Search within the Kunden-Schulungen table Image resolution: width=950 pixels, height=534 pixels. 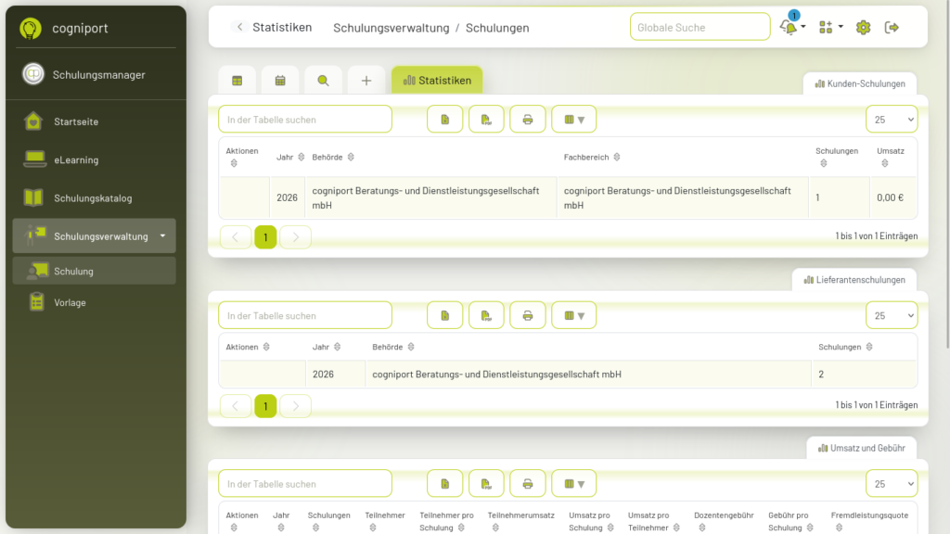click(305, 120)
